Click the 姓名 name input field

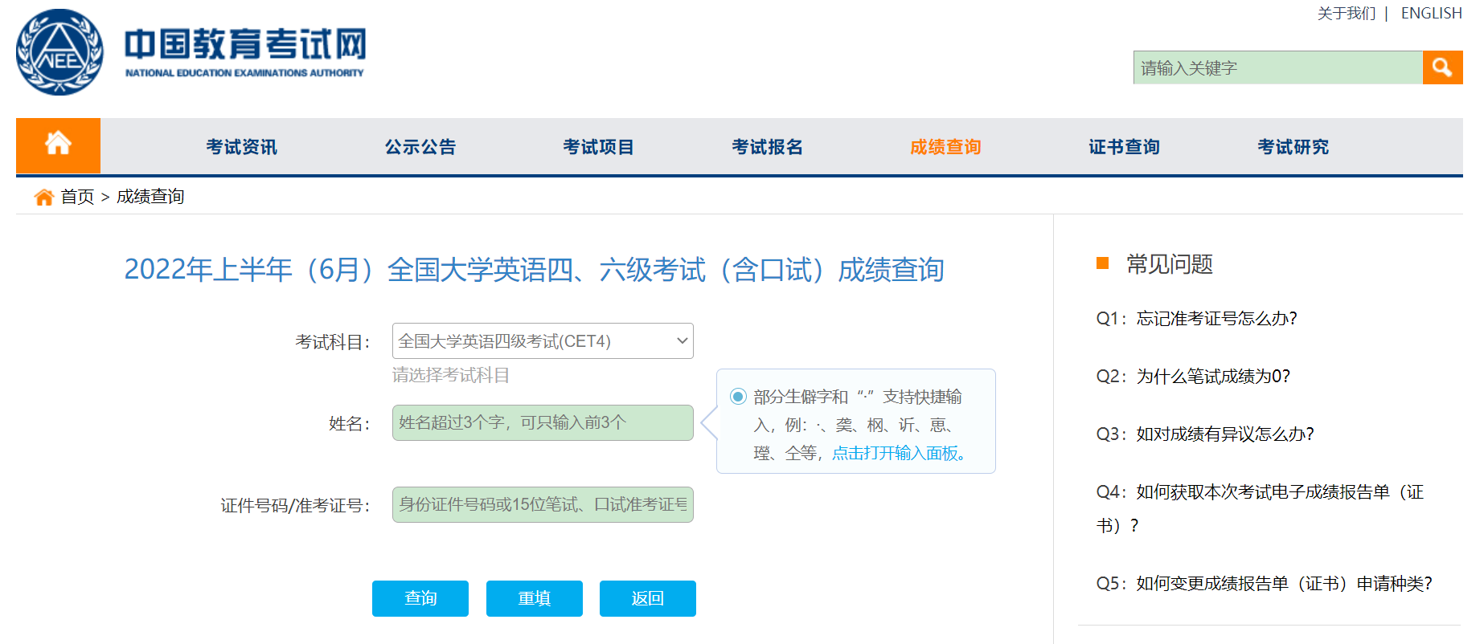[542, 422]
